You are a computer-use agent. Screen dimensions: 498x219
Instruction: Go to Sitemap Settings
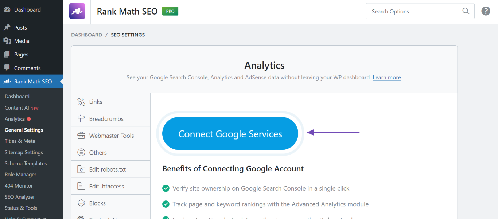pos(23,152)
